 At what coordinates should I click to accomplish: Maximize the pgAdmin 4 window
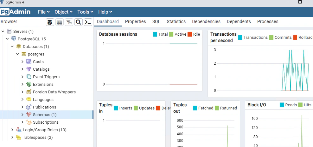(x=300, y=2)
